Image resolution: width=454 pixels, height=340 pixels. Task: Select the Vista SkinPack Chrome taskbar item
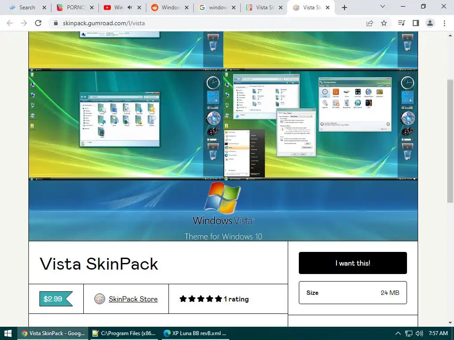pyautogui.click(x=53, y=333)
